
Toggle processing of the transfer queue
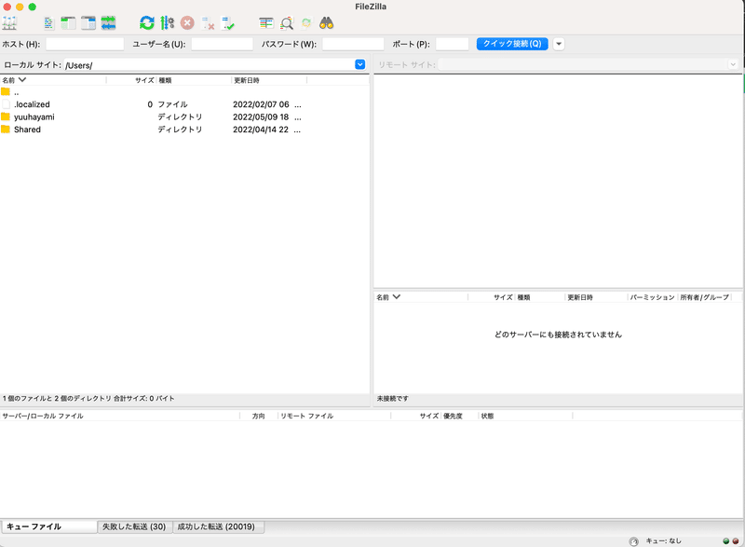click(167, 22)
